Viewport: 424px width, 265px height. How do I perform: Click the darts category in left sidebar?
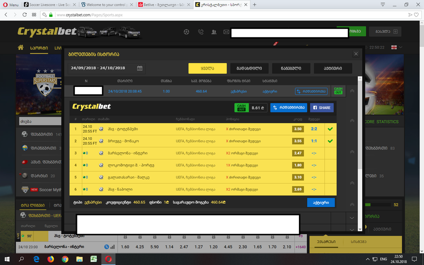tap(40, 176)
